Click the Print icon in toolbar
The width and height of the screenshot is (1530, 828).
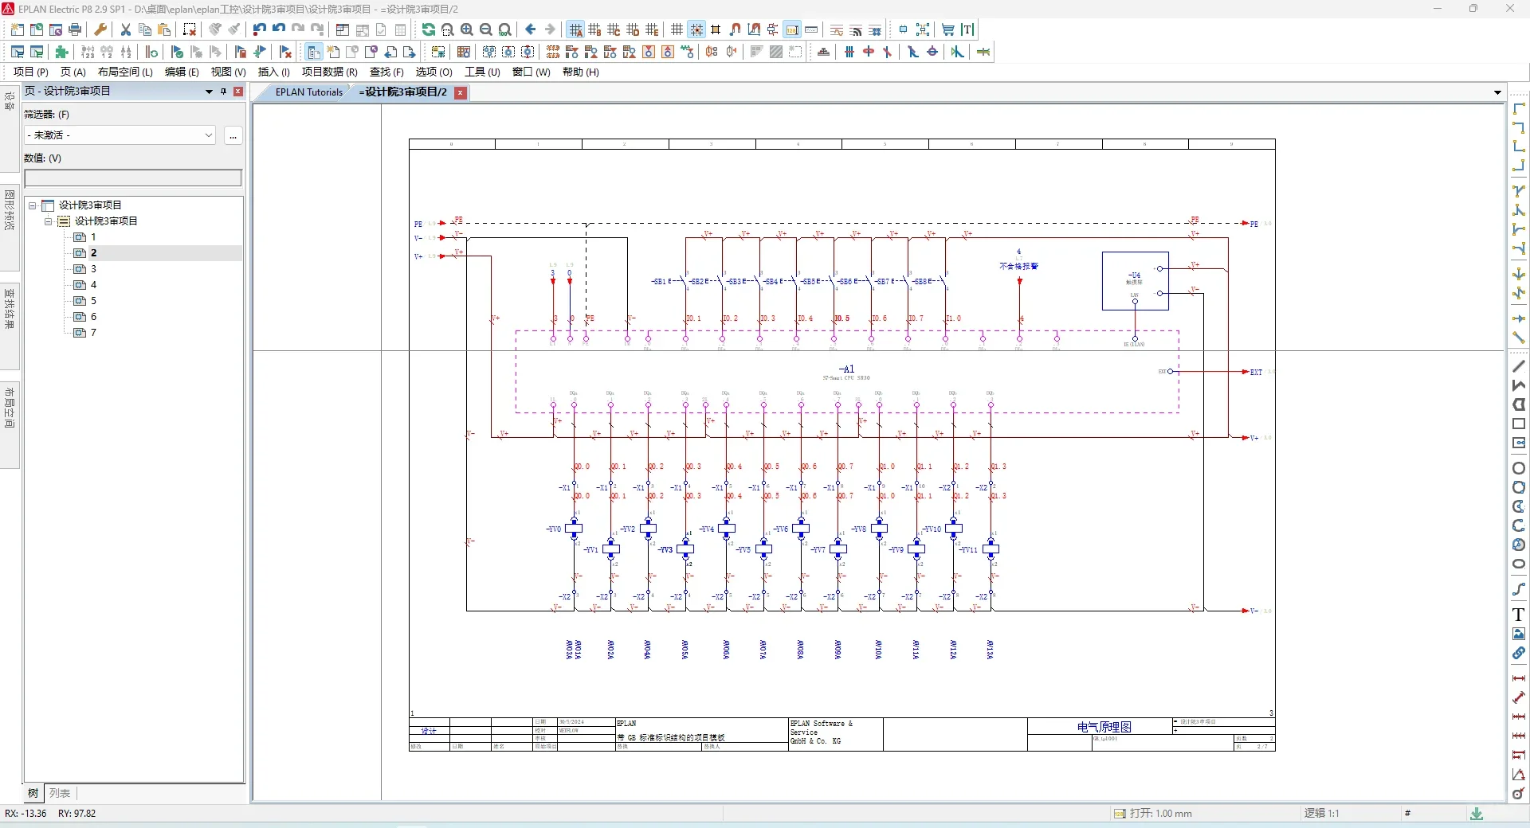[x=75, y=29]
